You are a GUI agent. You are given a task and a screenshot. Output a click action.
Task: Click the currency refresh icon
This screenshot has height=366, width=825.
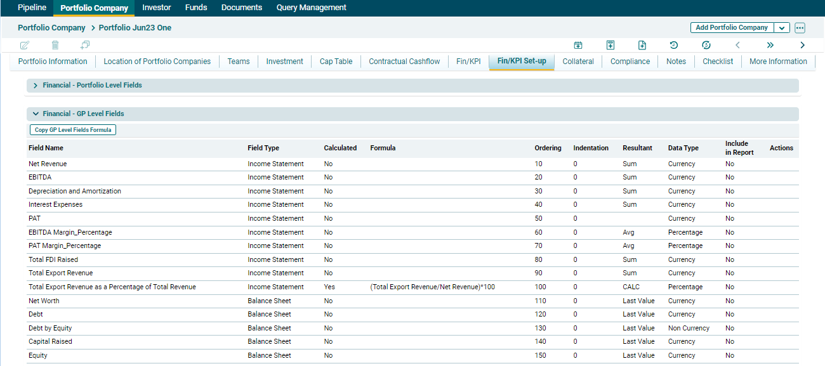pyautogui.click(x=706, y=45)
